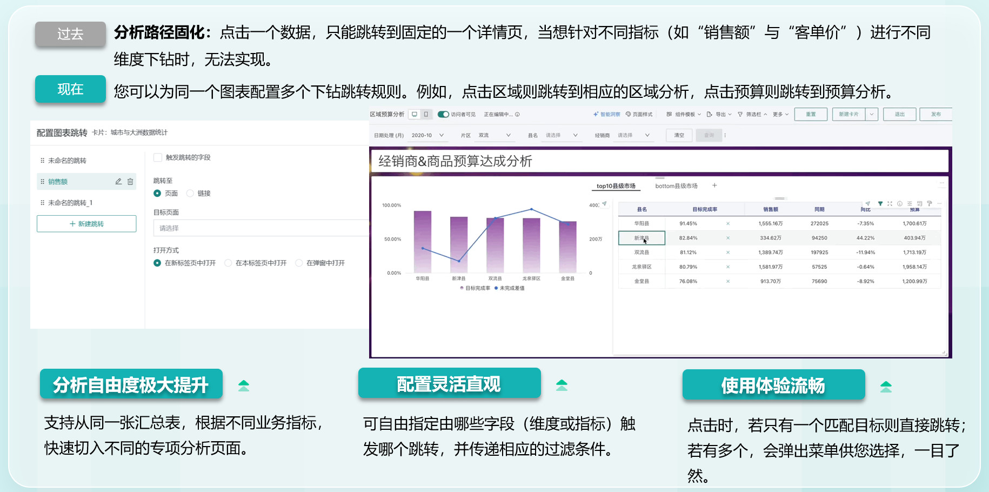Click the 新津县 cell in table
989x492 pixels.
tap(641, 238)
